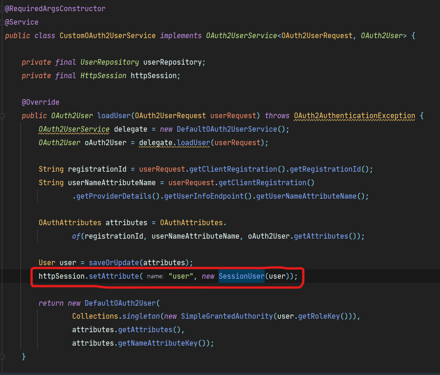Click the @Override annotation
Screen dimensions: 440x375
pyautogui.click(x=40, y=102)
